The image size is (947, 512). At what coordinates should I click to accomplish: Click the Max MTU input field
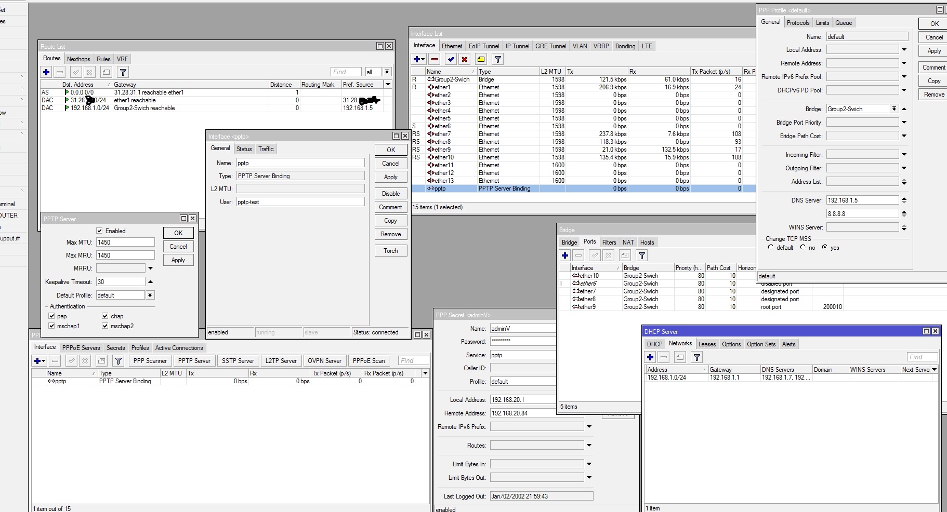click(x=125, y=242)
